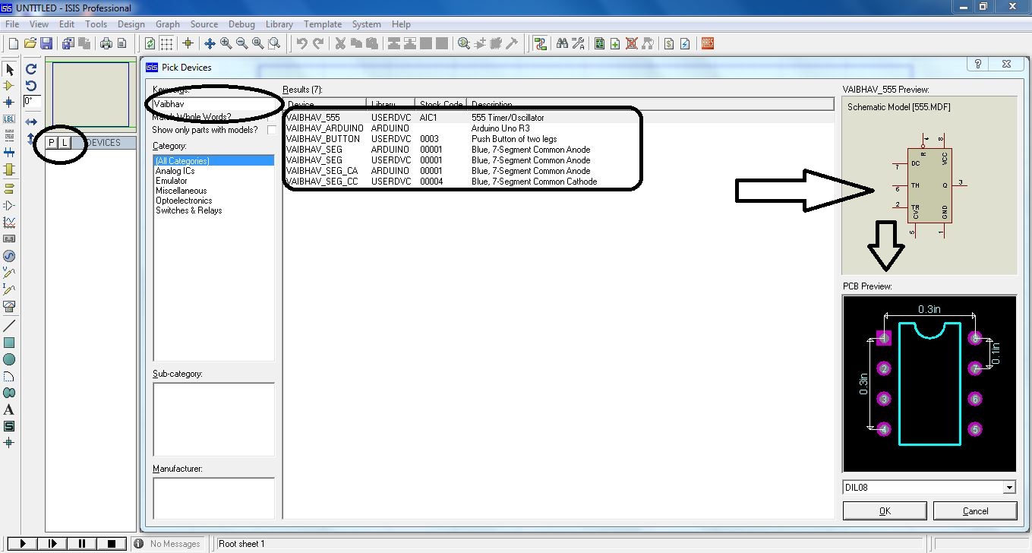Viewport: 1032px width, 553px height.
Task: Click the Pick Devices help ? button
Action: coord(978,65)
